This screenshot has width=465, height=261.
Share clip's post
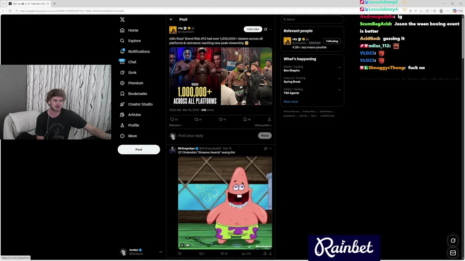[269, 119]
